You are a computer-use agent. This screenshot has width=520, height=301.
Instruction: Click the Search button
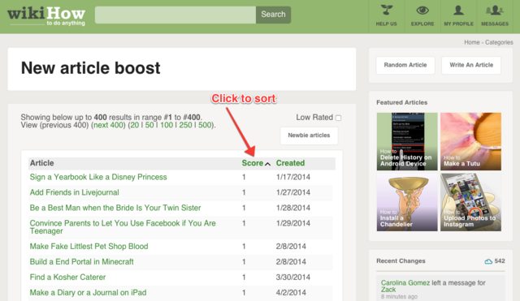273,15
